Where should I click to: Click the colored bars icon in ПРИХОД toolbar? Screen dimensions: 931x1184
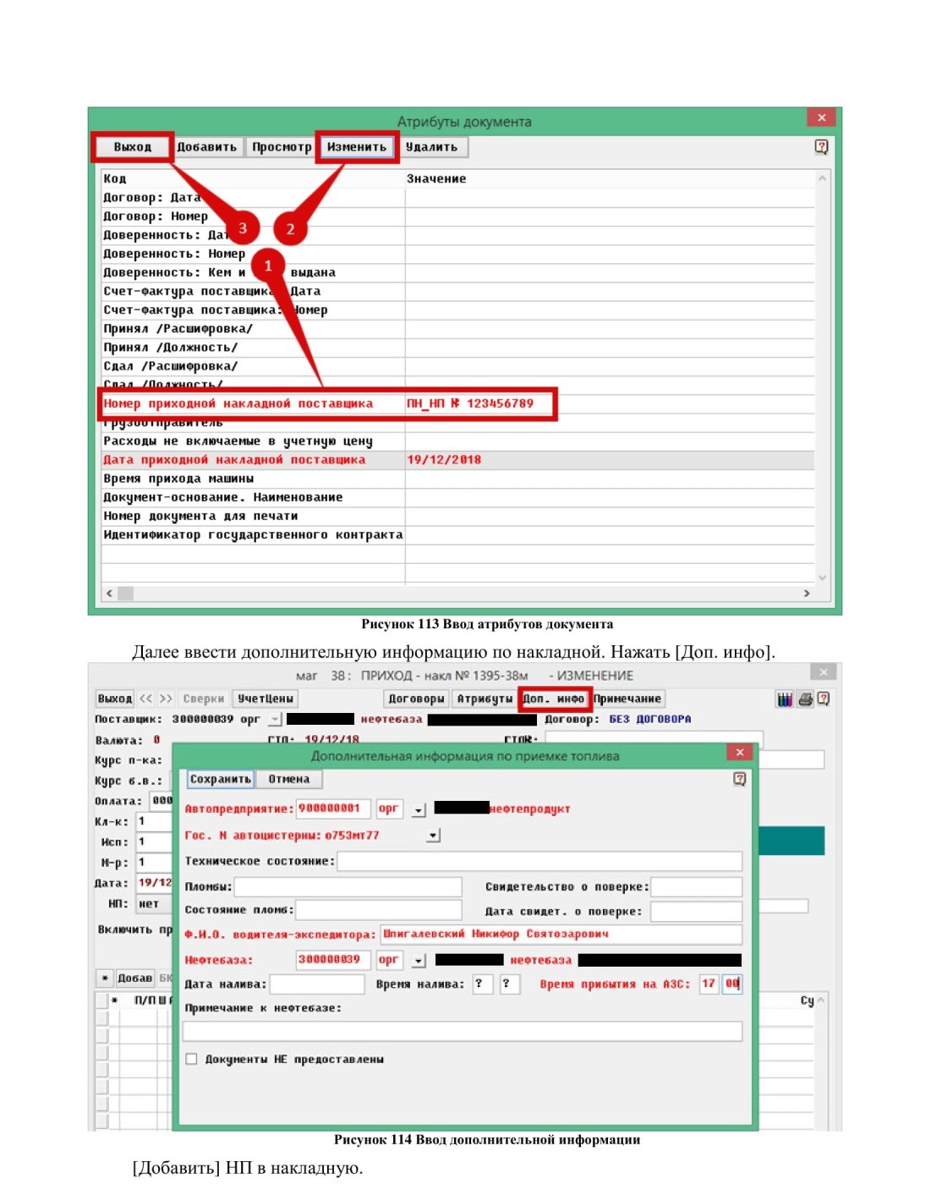tap(785, 699)
